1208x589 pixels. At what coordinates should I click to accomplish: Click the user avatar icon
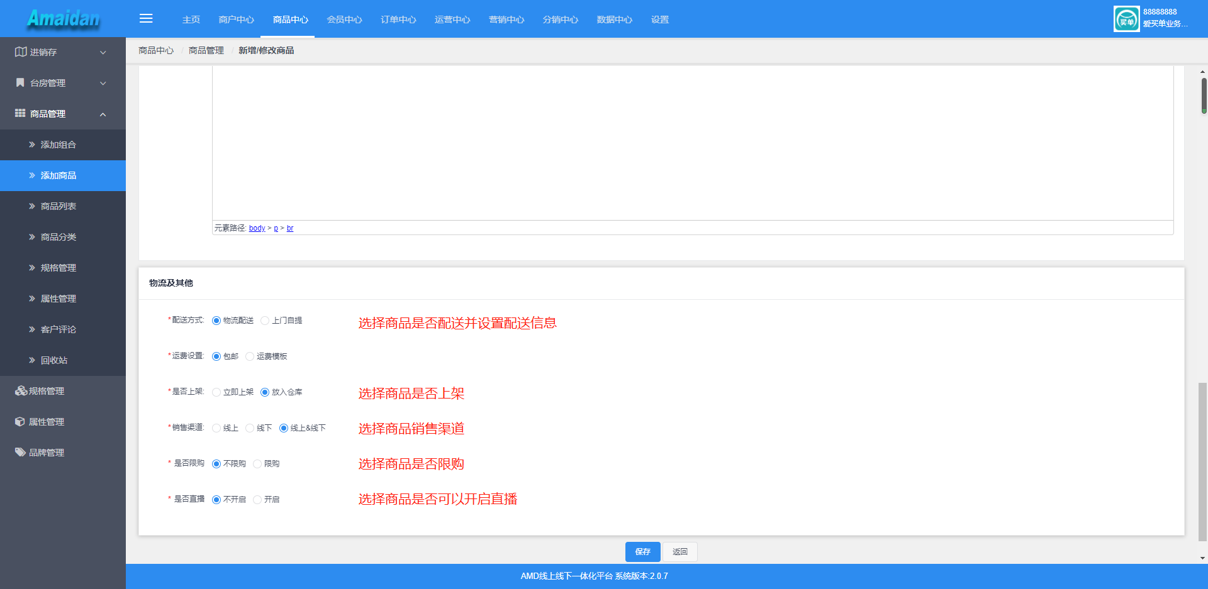[1126, 19]
